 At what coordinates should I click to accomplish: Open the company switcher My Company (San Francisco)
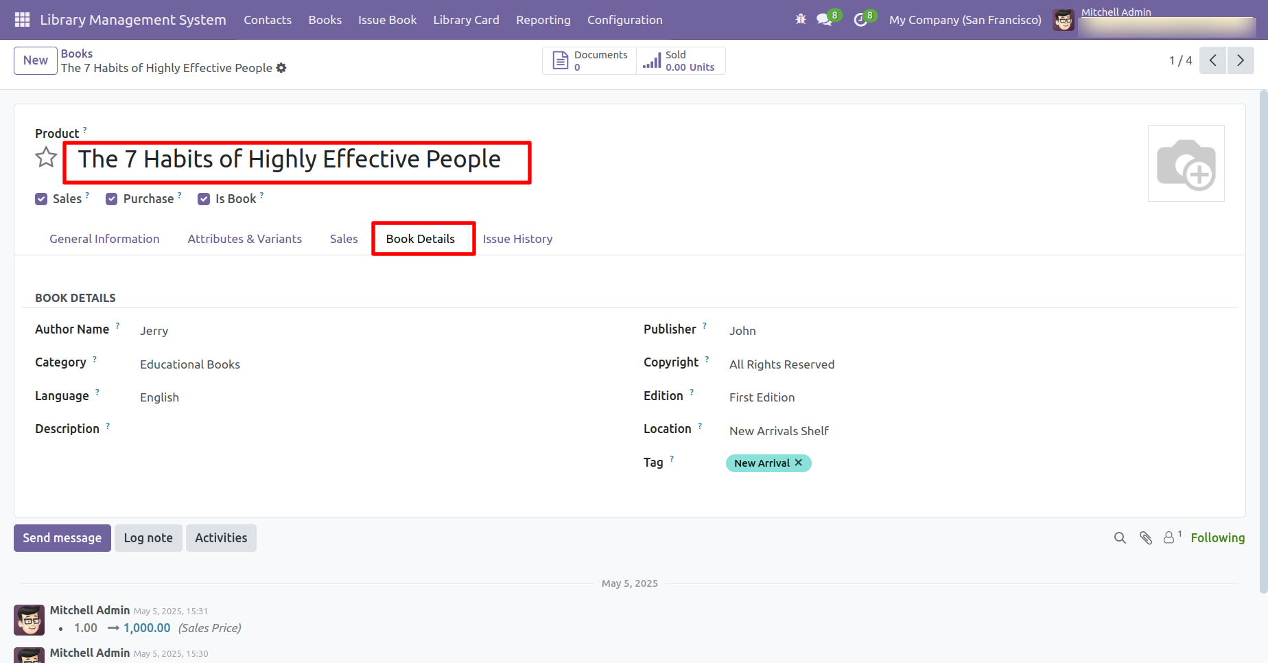click(965, 20)
